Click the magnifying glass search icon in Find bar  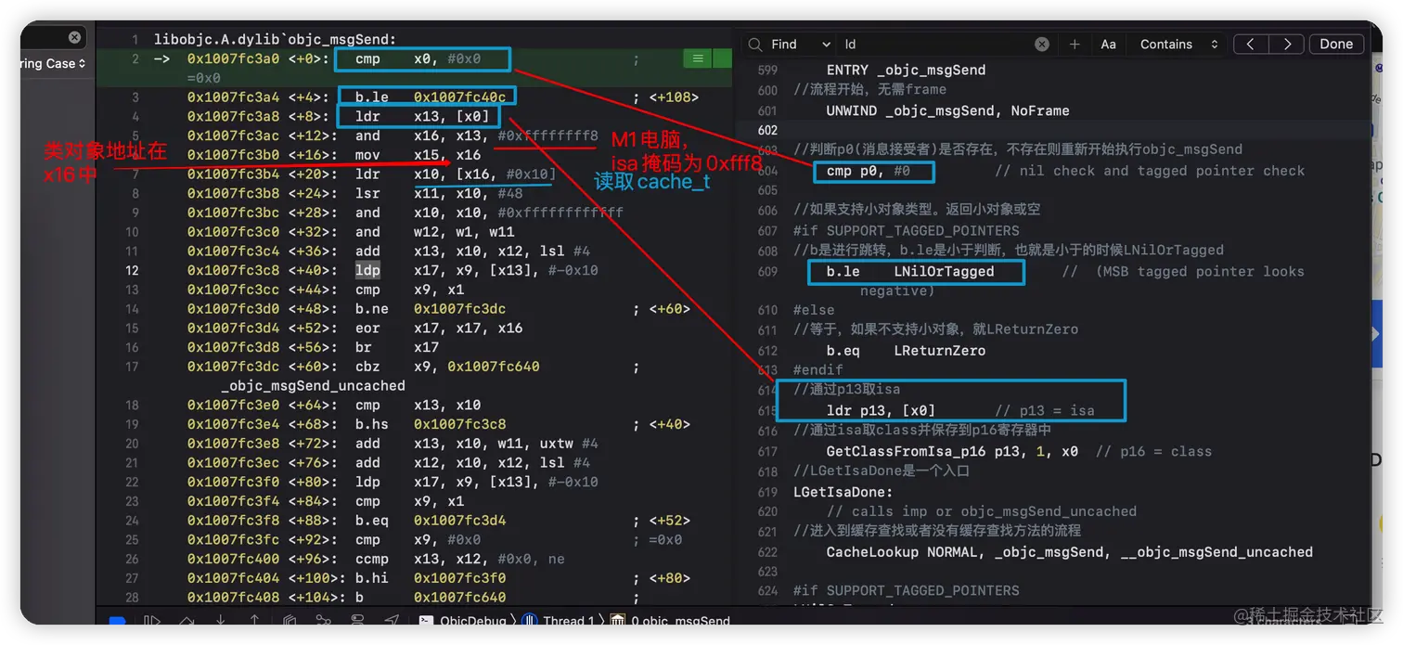point(755,45)
